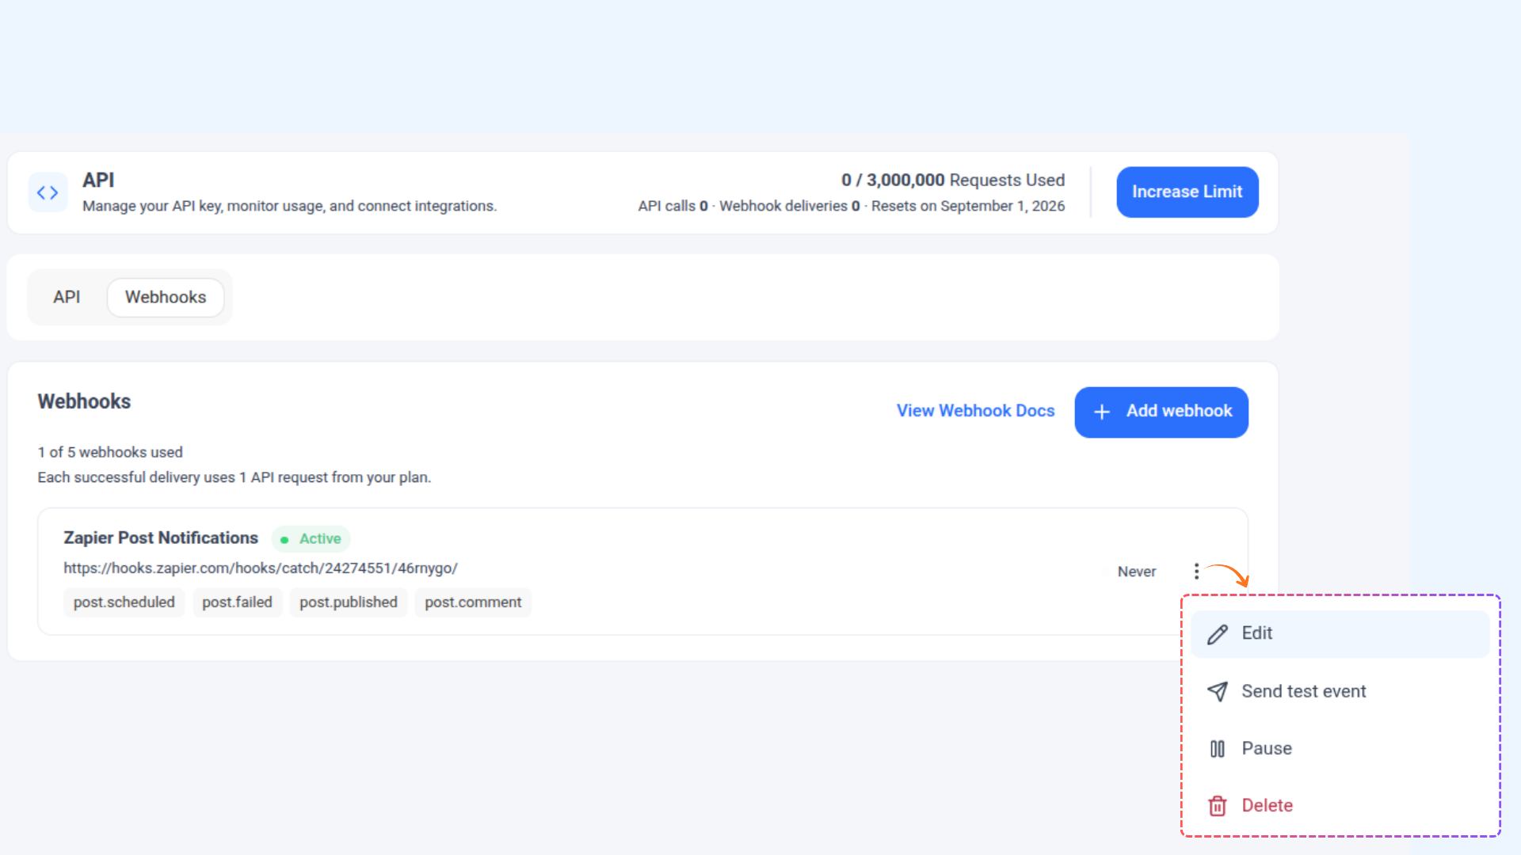The width and height of the screenshot is (1521, 855).
Task: Click the paper plane Send test icon
Action: click(x=1217, y=691)
